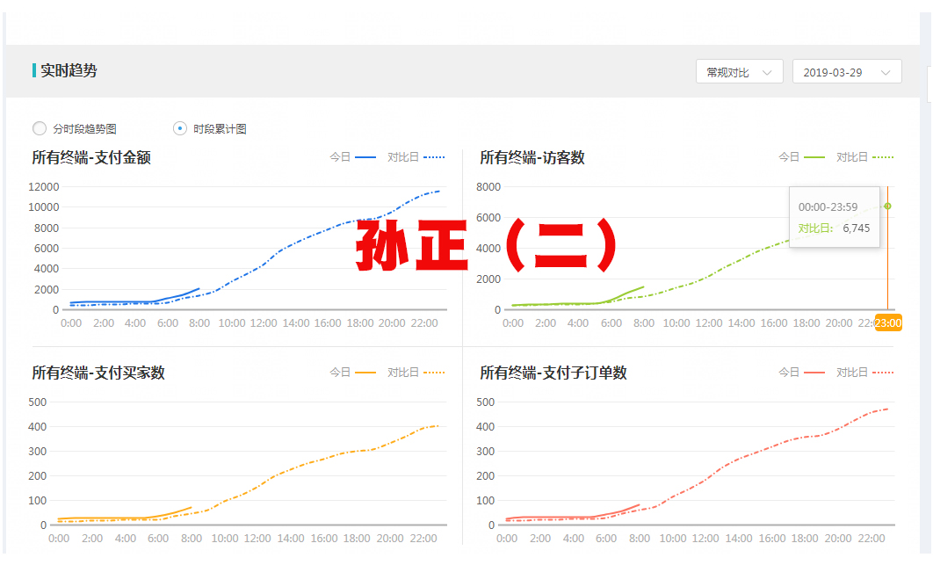
Task: Toggle 今日 legend in 访客数 chart
Action: 801,157
